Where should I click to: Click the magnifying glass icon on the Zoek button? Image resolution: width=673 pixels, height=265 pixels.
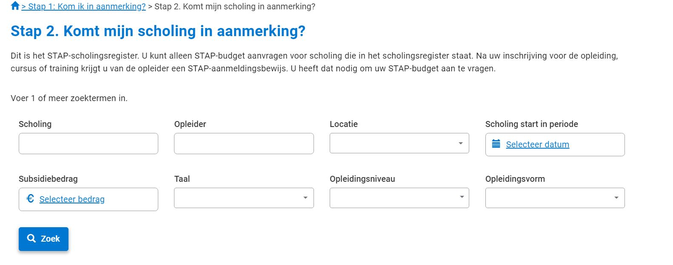pyautogui.click(x=31, y=238)
